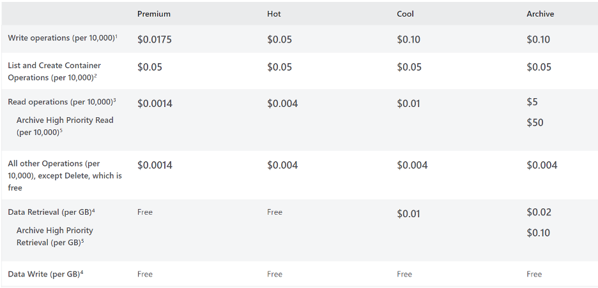The image size is (598, 288).
Task: Select the Hot column header
Action: tap(274, 13)
